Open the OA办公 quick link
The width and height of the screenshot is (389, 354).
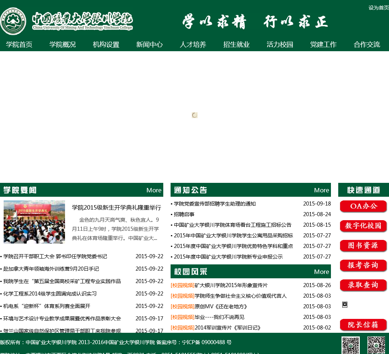point(363,206)
